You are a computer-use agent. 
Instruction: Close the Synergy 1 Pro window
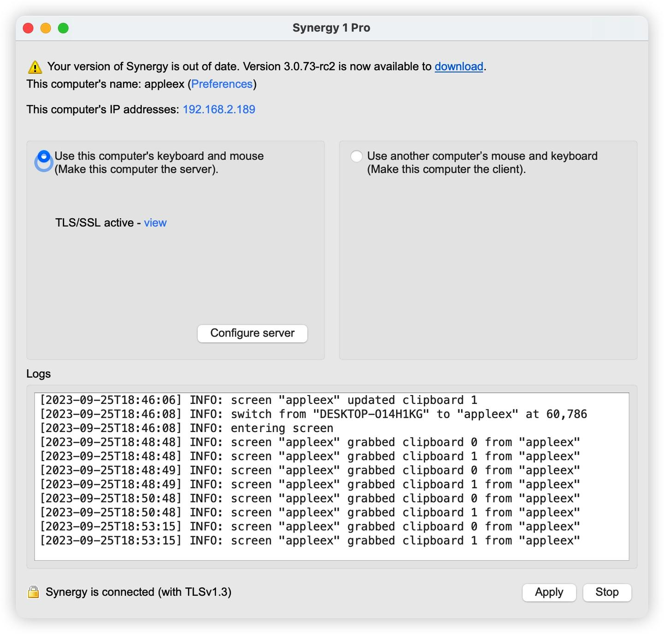[x=28, y=28]
